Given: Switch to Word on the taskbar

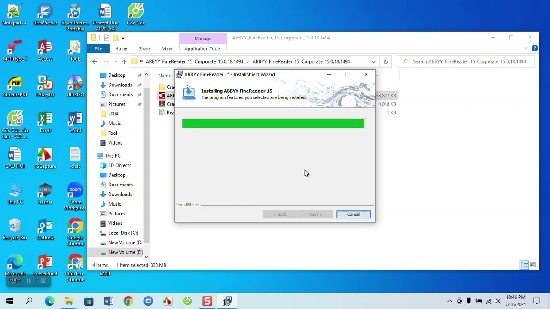Looking at the screenshot, I should click(x=108, y=301).
